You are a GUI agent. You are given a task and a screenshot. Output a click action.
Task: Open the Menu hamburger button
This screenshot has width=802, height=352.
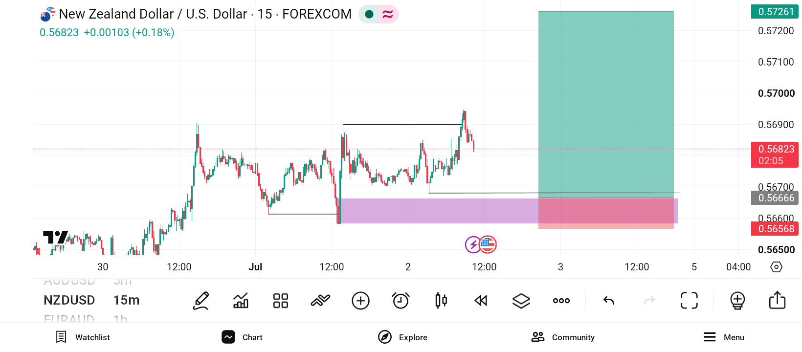(x=724, y=337)
